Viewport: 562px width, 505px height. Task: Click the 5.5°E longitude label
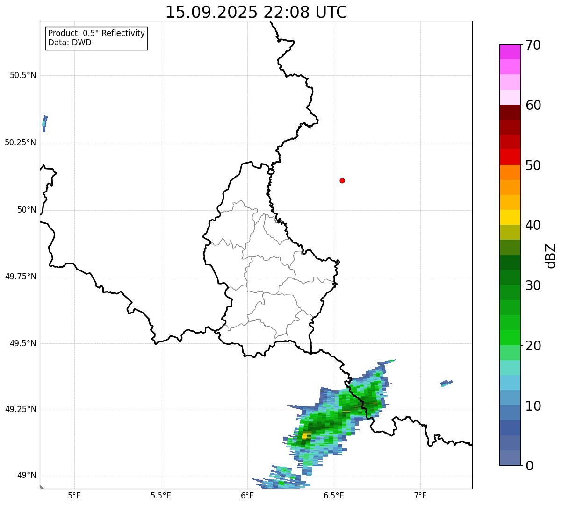[x=161, y=496]
